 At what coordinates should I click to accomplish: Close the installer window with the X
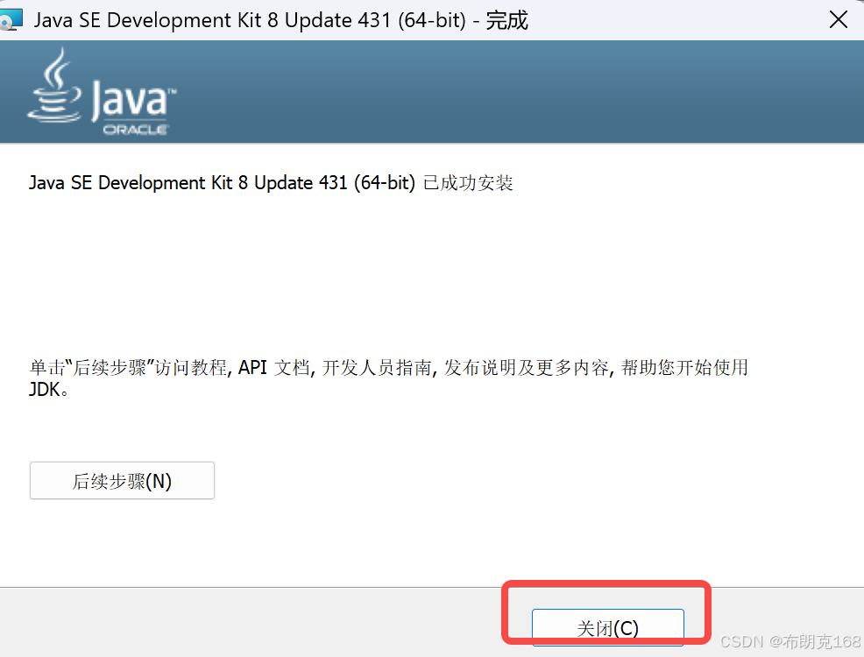[x=838, y=20]
